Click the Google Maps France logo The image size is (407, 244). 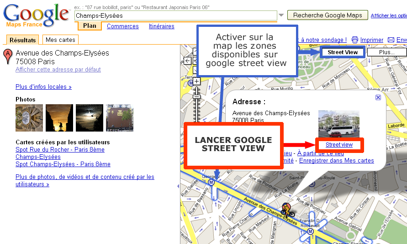(37, 15)
